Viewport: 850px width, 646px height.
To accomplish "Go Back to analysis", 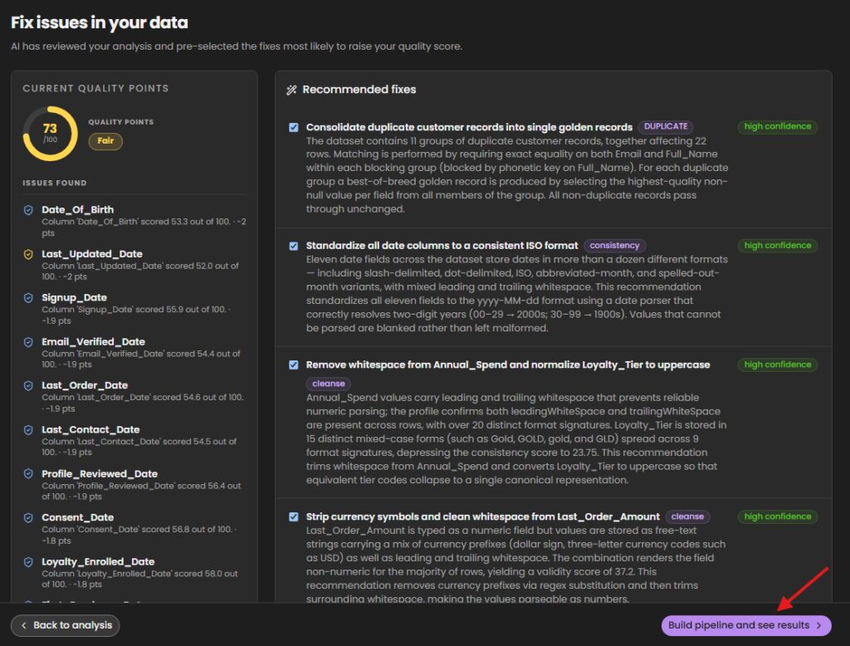I will pos(65,625).
